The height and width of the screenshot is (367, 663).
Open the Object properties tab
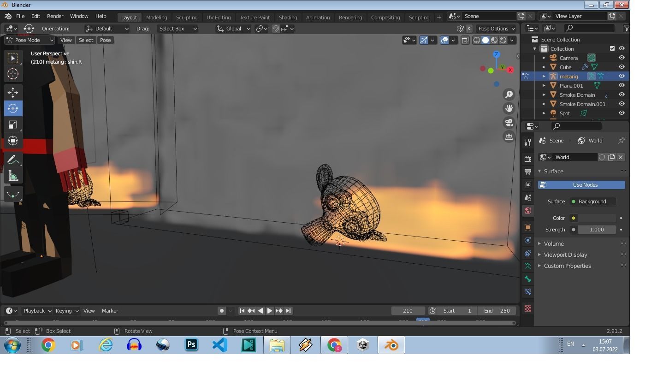tap(528, 227)
